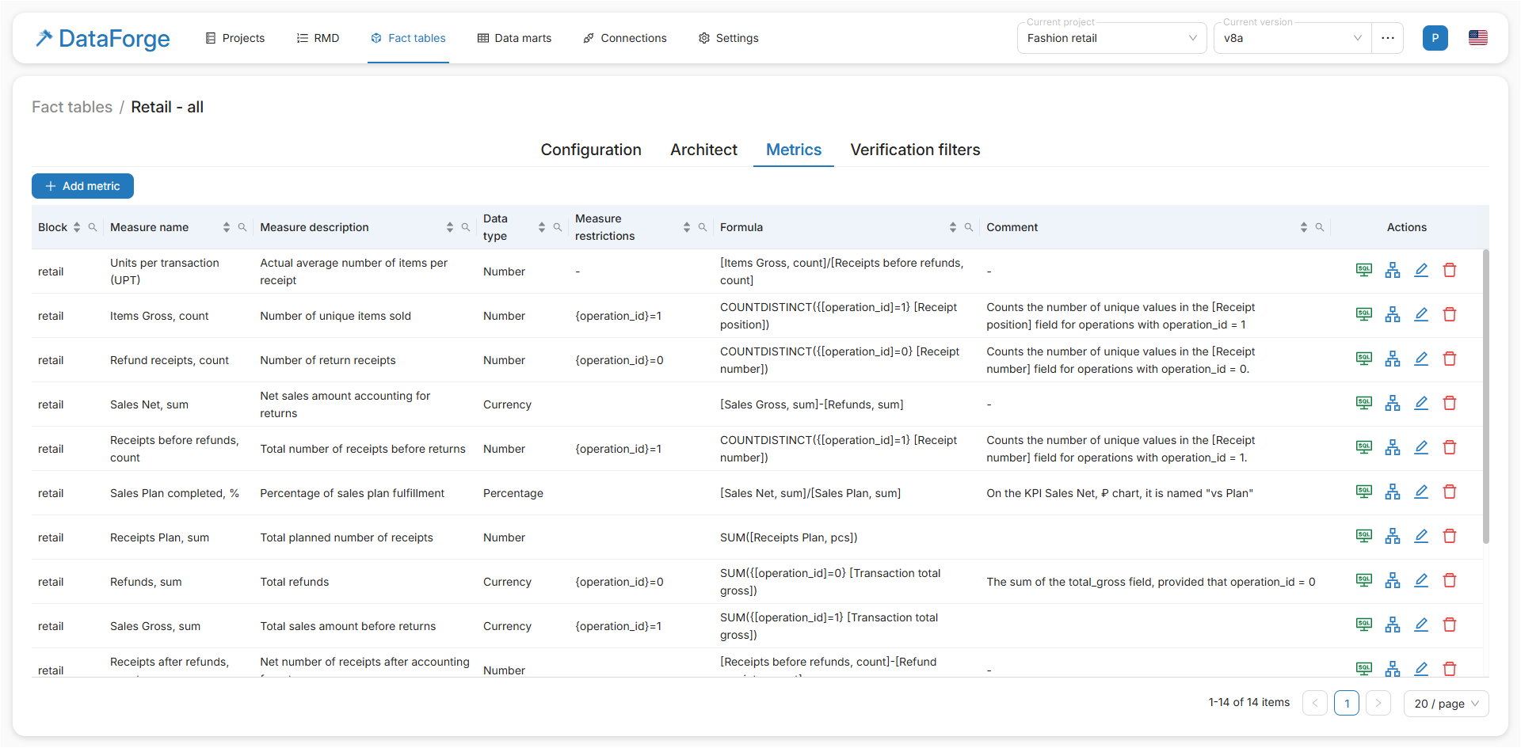Click the table's vertical scrollbar

[x=1485, y=396]
